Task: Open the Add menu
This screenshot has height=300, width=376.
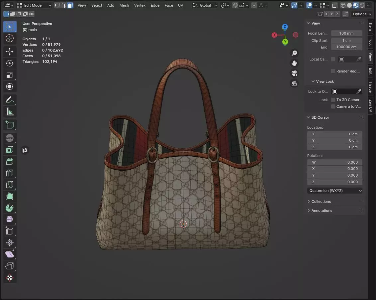Action: click(111, 5)
